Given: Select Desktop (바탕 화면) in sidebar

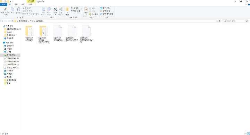Looking at the screenshot, I should (x=8, y=43).
